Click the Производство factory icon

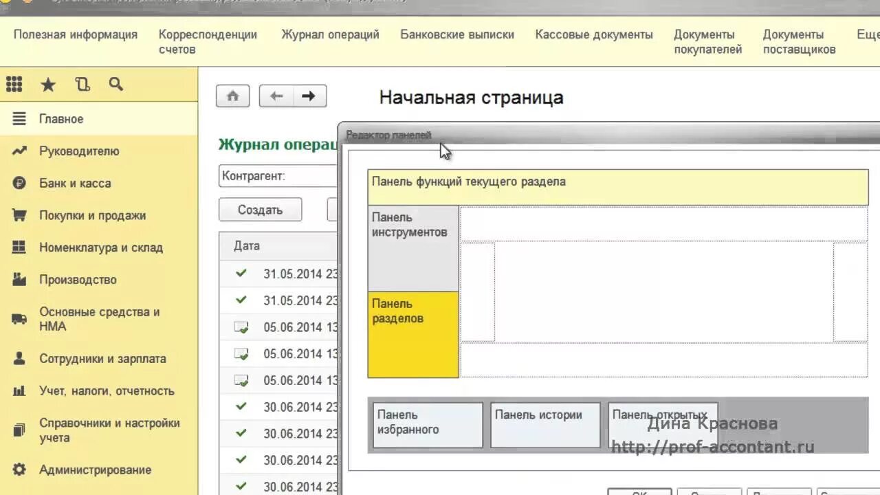pos(19,280)
